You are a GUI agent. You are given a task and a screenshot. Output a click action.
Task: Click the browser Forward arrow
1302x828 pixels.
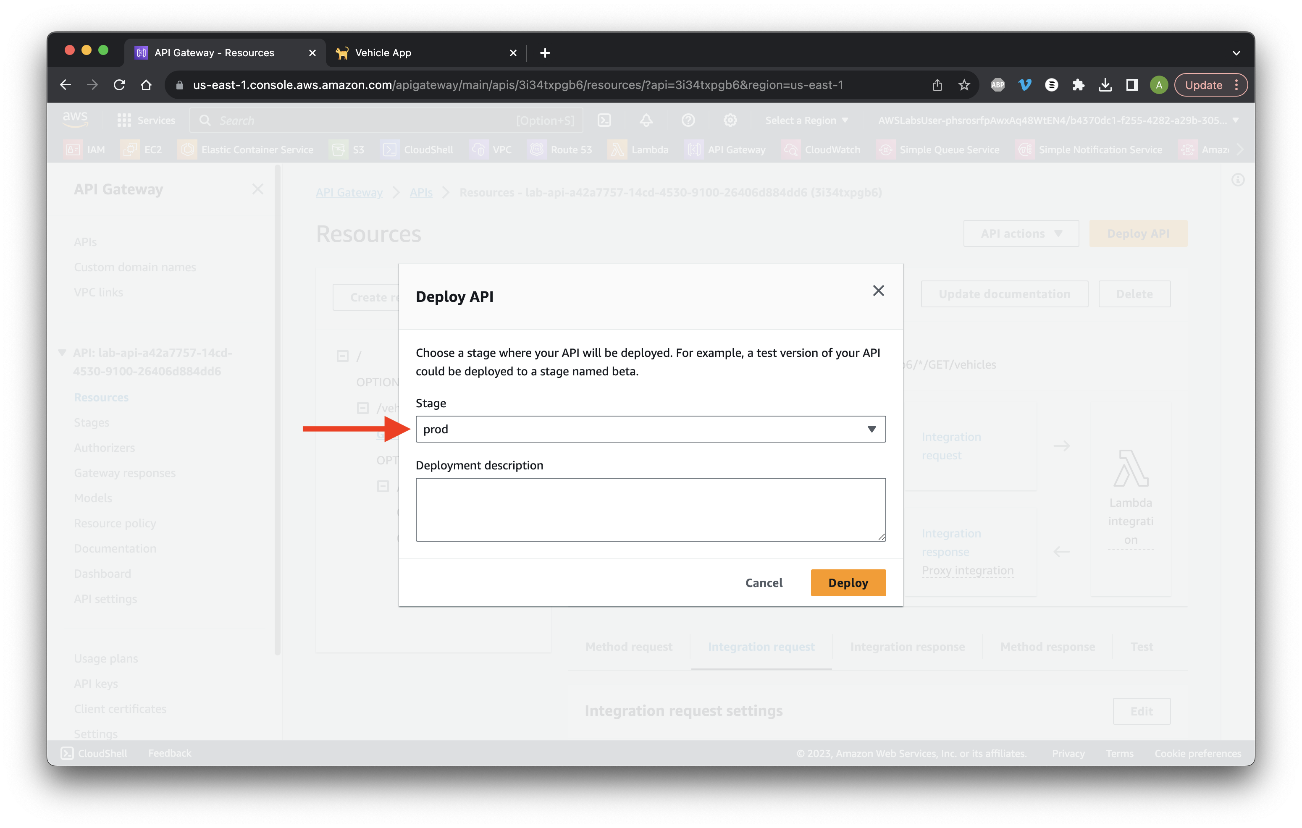pos(92,85)
